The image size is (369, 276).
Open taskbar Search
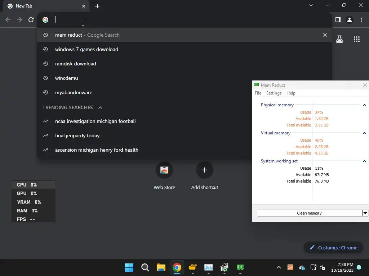pos(145,267)
